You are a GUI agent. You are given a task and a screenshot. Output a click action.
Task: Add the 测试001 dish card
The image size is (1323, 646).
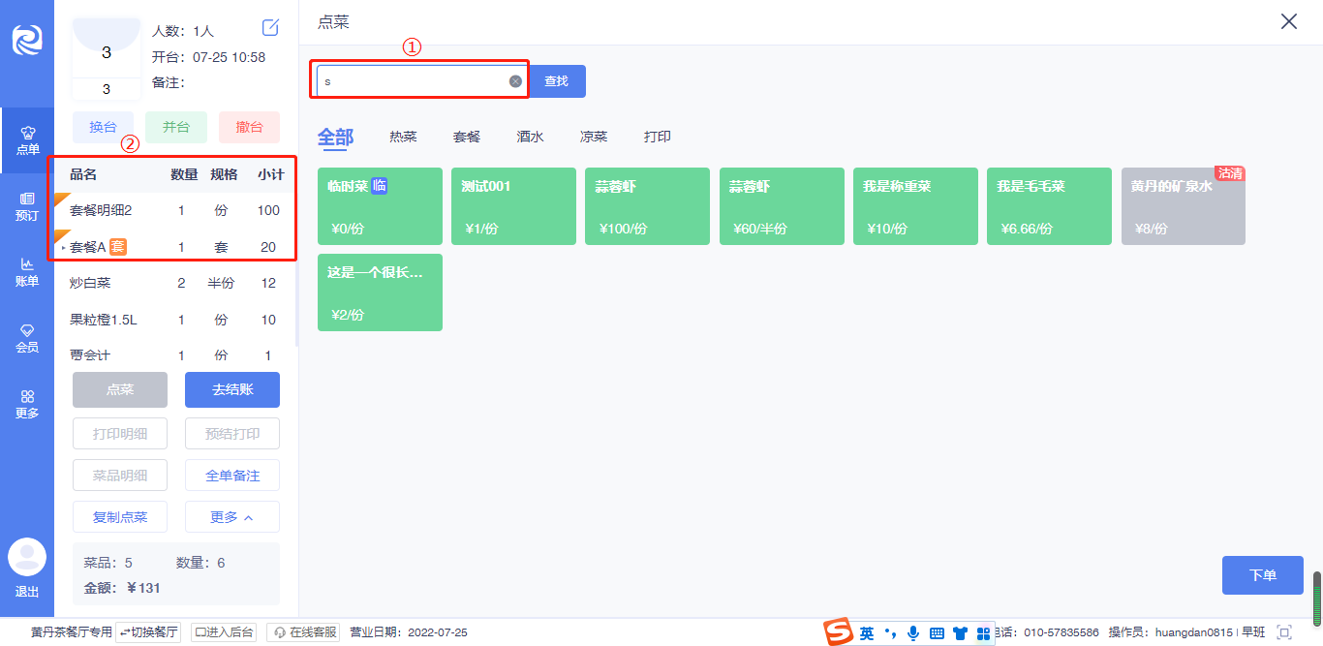click(513, 206)
